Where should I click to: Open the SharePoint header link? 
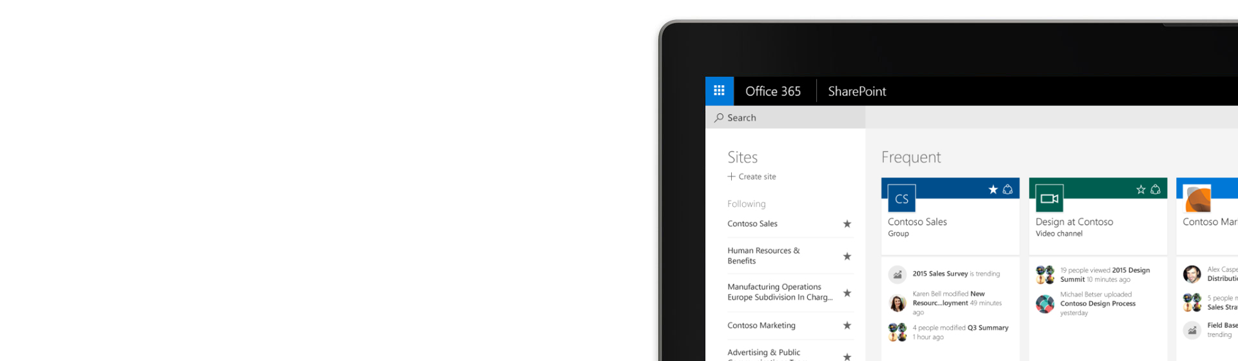pos(857,92)
